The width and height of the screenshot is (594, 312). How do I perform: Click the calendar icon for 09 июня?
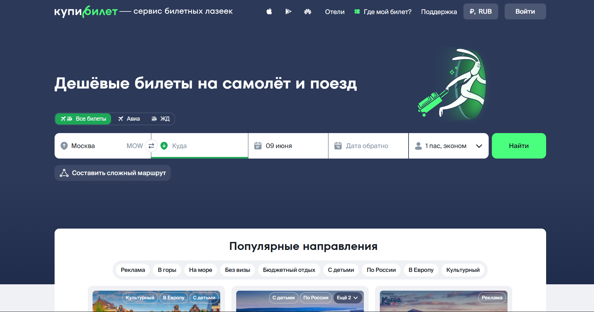point(258,146)
